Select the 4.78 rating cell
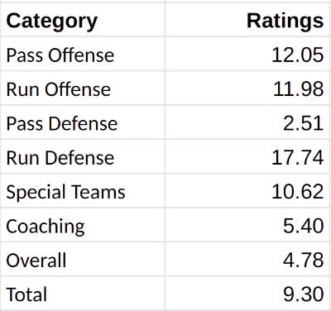This screenshot has width=331, height=311. tap(247, 259)
